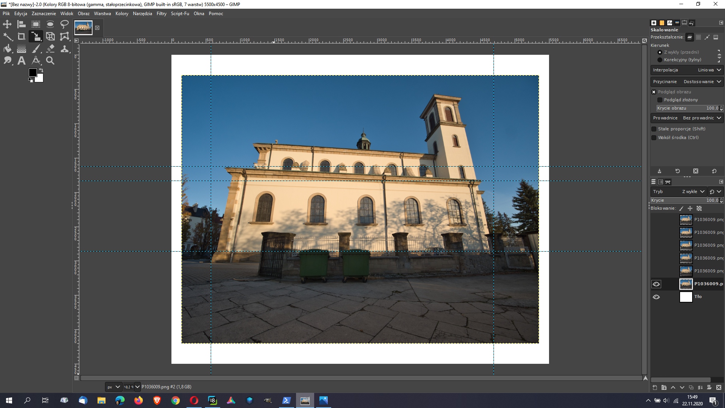Viewport: 725px width, 408px height.
Task: Hide the Tło layer with eye icon
Action: (656, 297)
